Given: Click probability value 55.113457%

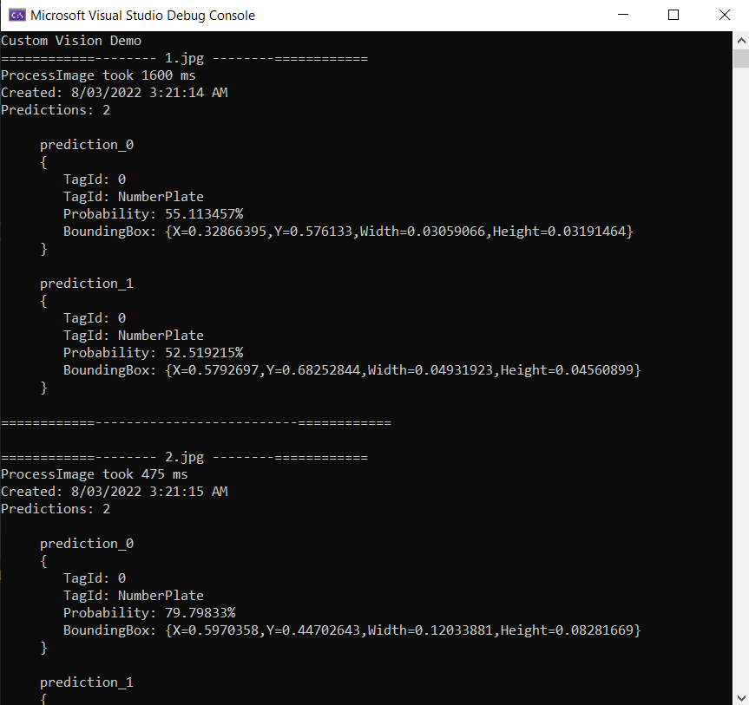Looking at the screenshot, I should pos(204,214).
